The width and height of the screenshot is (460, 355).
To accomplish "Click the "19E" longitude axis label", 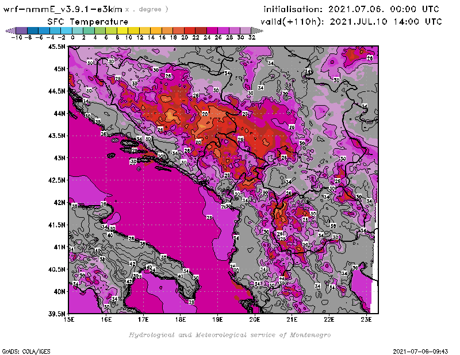I will pyautogui.click(x=217, y=319).
